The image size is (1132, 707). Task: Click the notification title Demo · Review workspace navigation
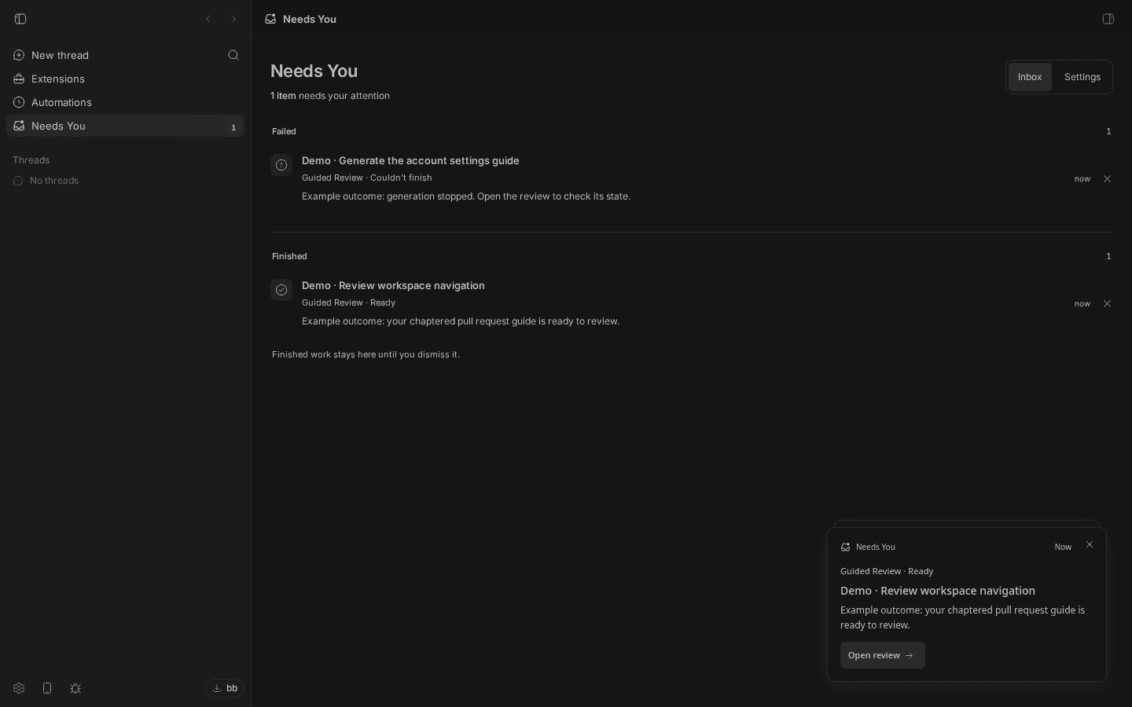938,591
